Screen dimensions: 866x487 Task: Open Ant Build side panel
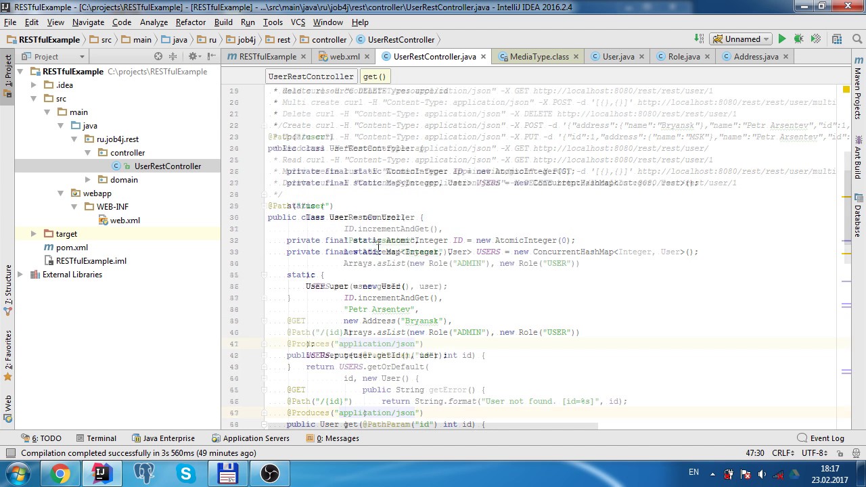pos(858,158)
